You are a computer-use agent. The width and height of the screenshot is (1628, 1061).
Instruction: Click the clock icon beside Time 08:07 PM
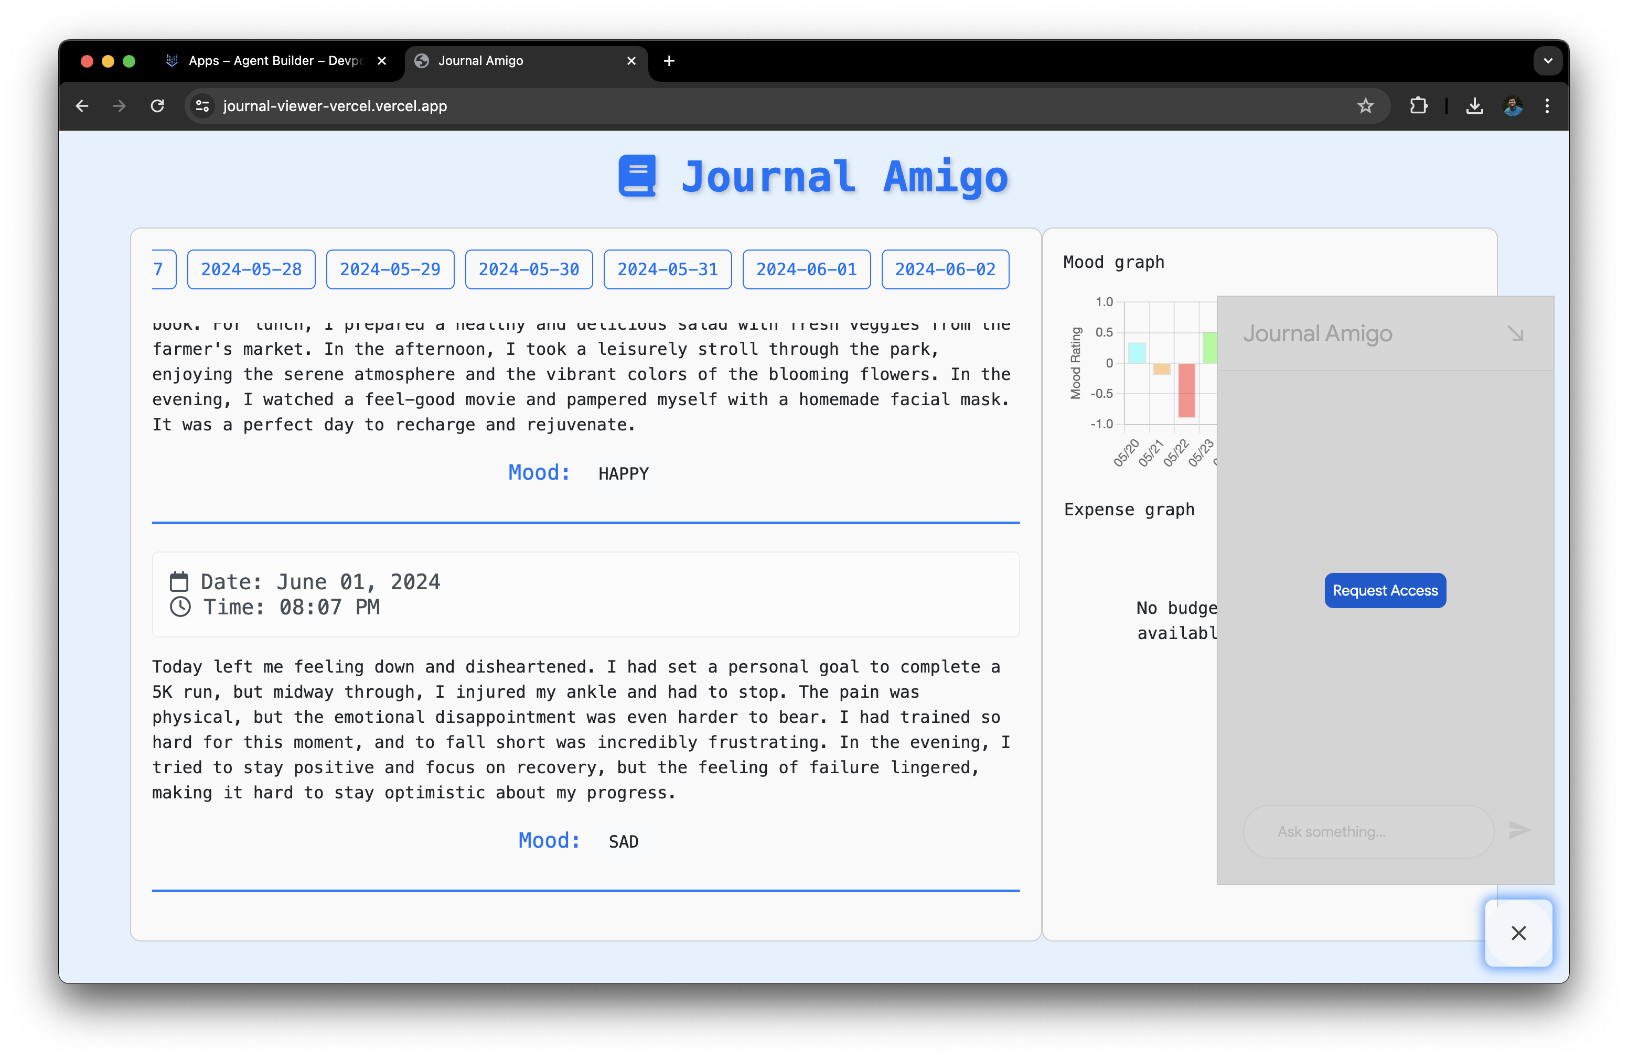pyautogui.click(x=180, y=607)
